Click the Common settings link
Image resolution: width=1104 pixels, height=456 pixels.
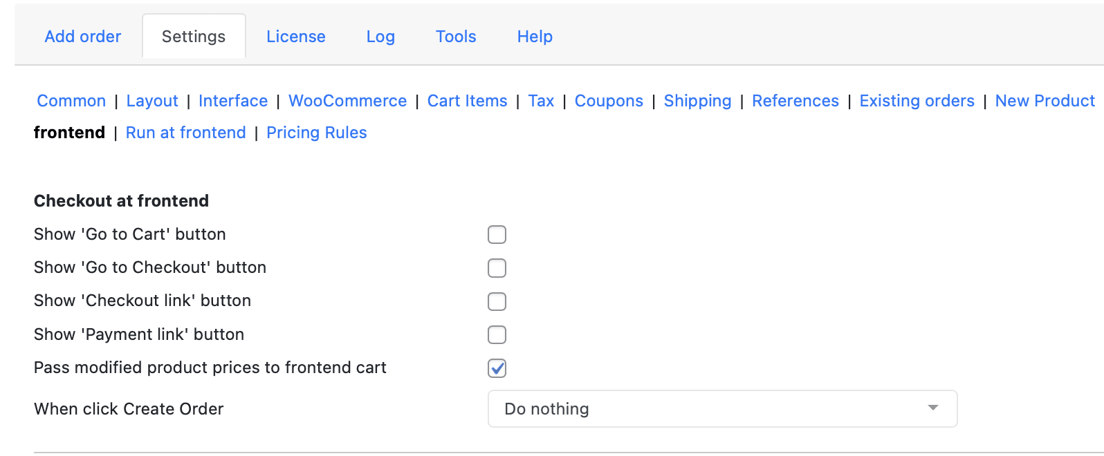[71, 101]
